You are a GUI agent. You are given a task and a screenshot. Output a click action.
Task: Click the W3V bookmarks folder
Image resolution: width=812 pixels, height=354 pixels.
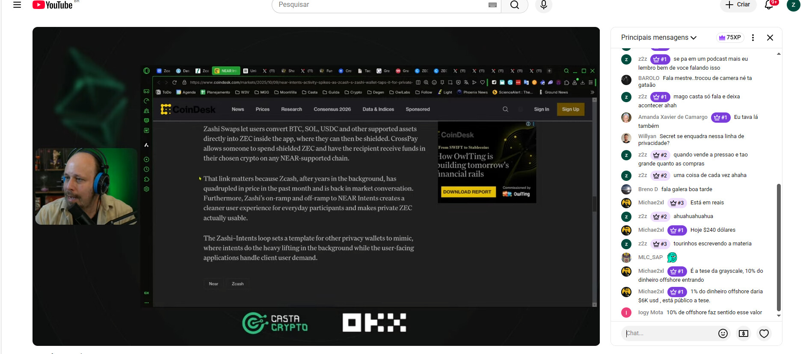[x=242, y=92]
